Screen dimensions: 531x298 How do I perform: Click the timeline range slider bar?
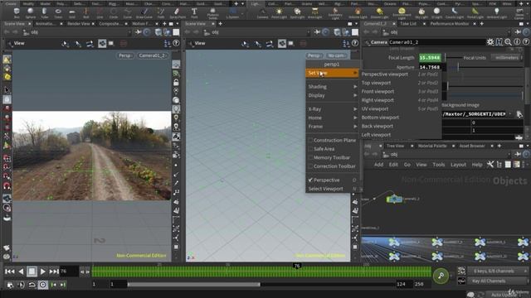(x=194, y=285)
